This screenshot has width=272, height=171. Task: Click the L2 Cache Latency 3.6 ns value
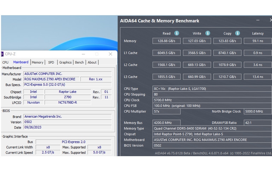(258, 65)
